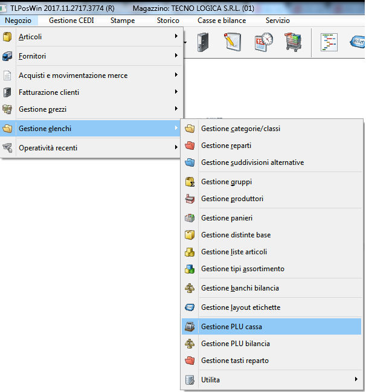Open the Casse e bilance menu

pyautogui.click(x=219, y=21)
